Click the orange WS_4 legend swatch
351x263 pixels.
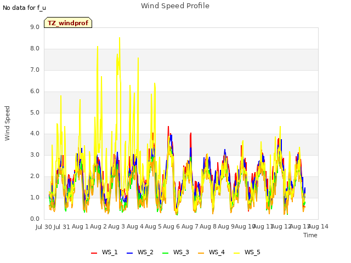click(x=201, y=253)
